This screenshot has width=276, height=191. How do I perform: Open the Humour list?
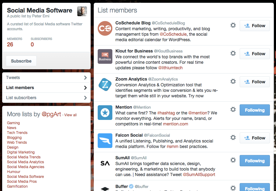pyautogui.click(x=13, y=172)
